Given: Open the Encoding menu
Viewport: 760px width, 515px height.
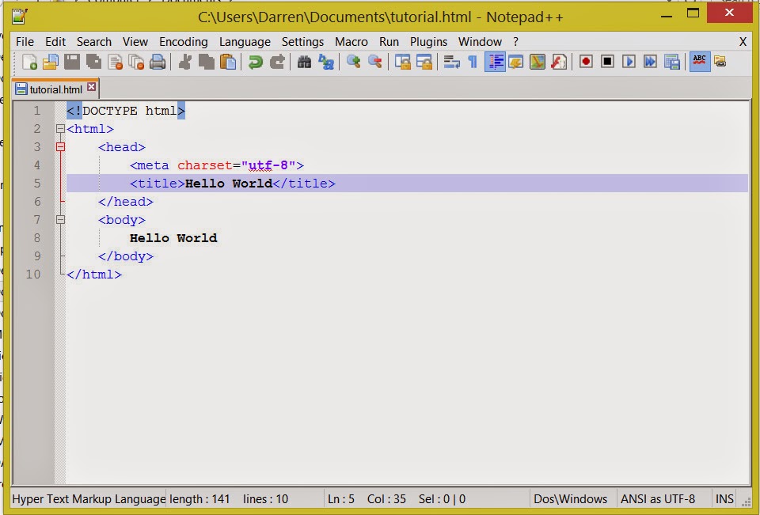Looking at the screenshot, I should (184, 42).
